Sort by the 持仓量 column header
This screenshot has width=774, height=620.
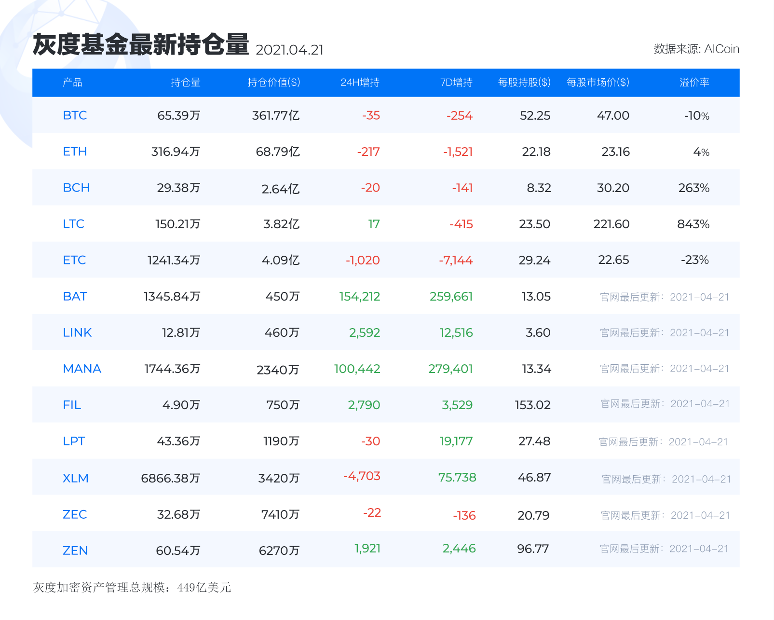pos(185,83)
